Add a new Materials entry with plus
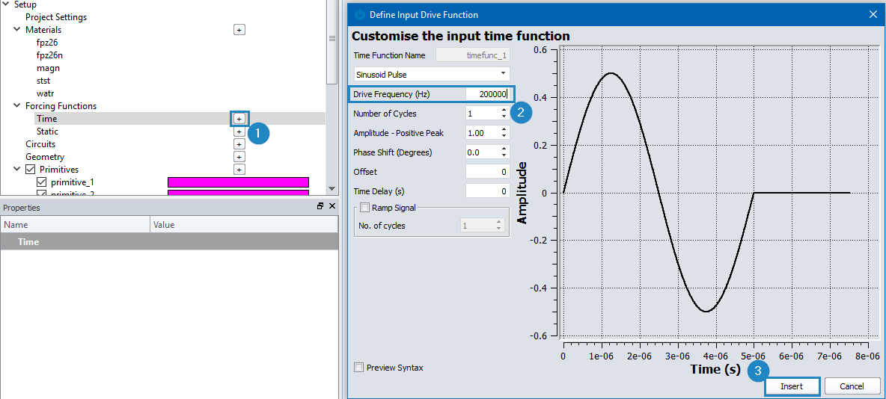Screen dimensions: 886x399 coord(239,29)
